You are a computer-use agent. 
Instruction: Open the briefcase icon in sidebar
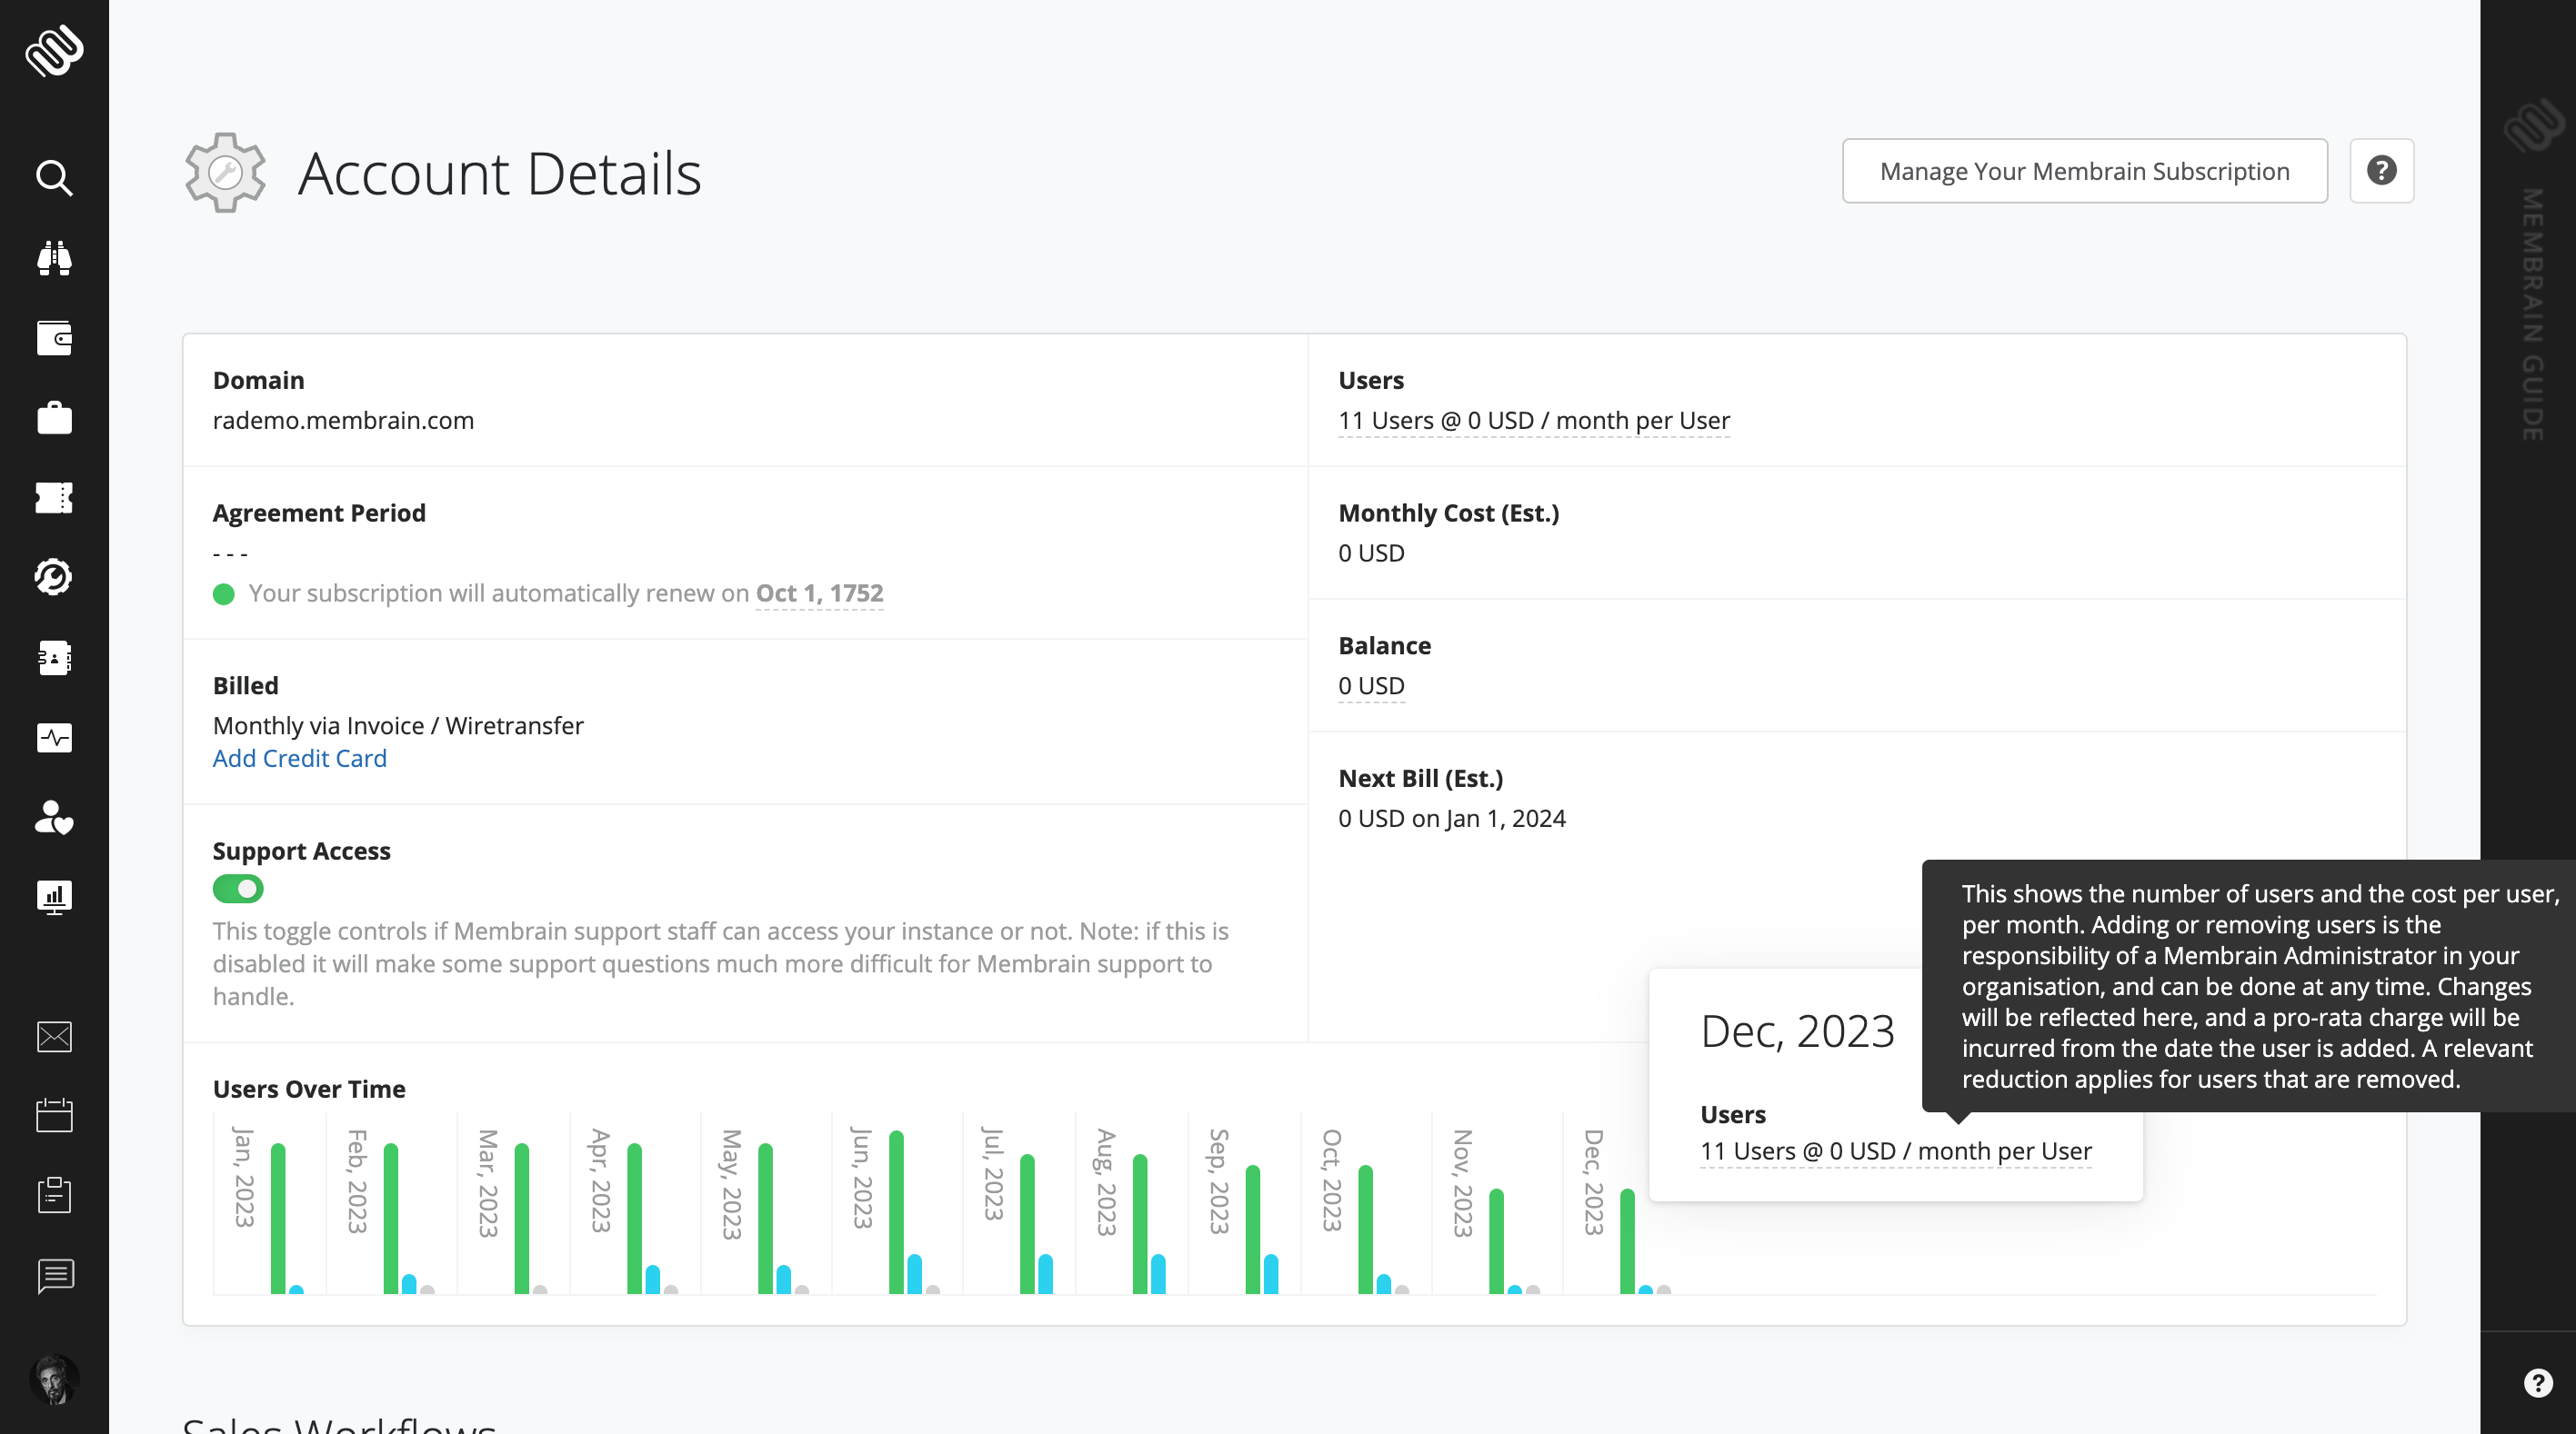click(x=54, y=418)
